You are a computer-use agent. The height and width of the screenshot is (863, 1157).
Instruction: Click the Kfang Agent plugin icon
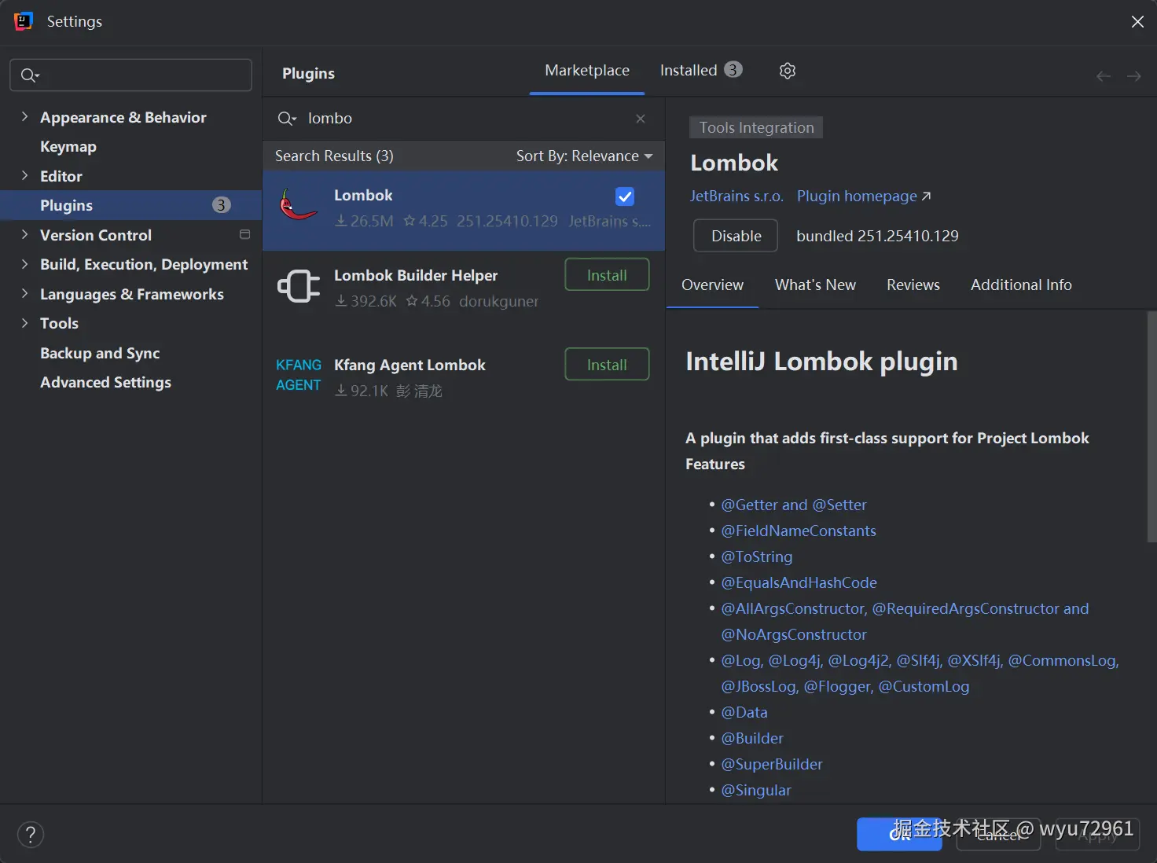click(x=299, y=375)
